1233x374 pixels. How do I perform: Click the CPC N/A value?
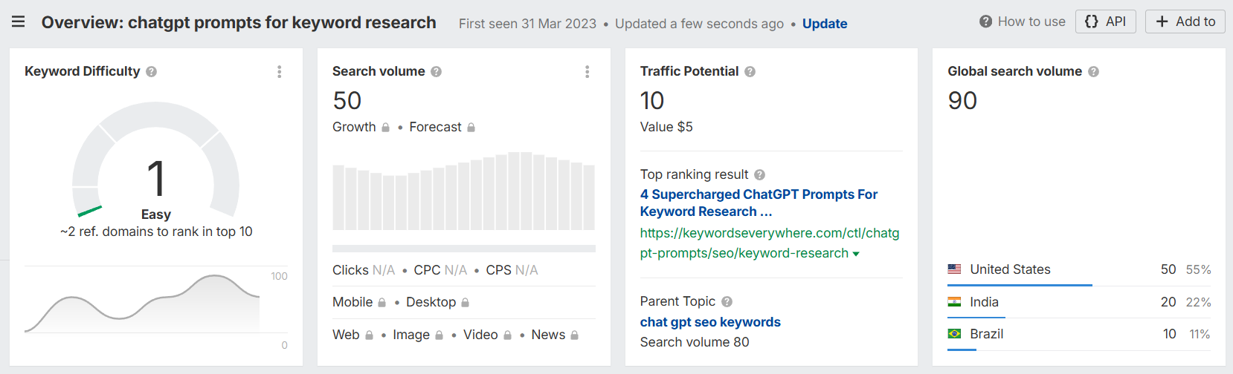pyautogui.click(x=456, y=270)
